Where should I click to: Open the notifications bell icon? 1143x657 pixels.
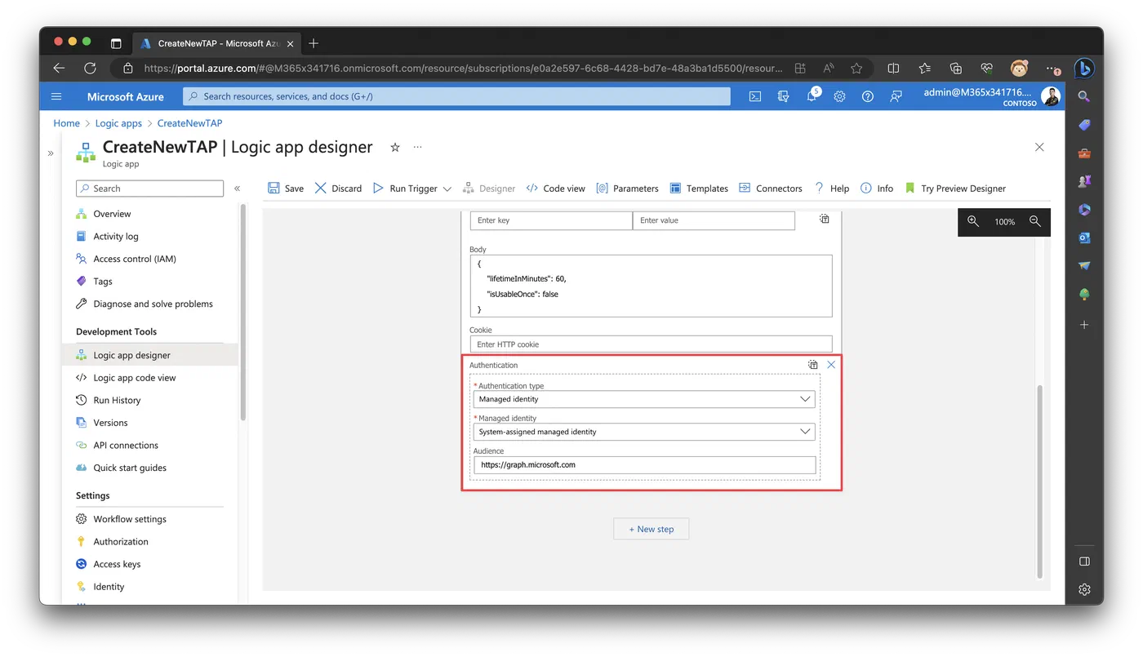click(812, 96)
